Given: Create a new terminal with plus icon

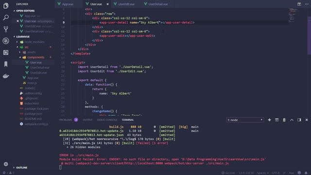Looking at the screenshot, I should click(x=269, y=120).
